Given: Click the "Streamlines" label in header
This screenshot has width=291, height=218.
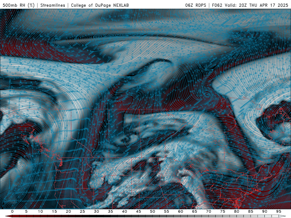Looking at the screenshot, I should pyautogui.click(x=53, y=5).
